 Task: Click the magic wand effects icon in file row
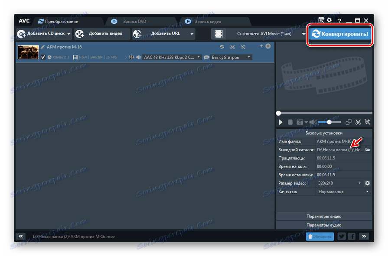[x=243, y=47]
